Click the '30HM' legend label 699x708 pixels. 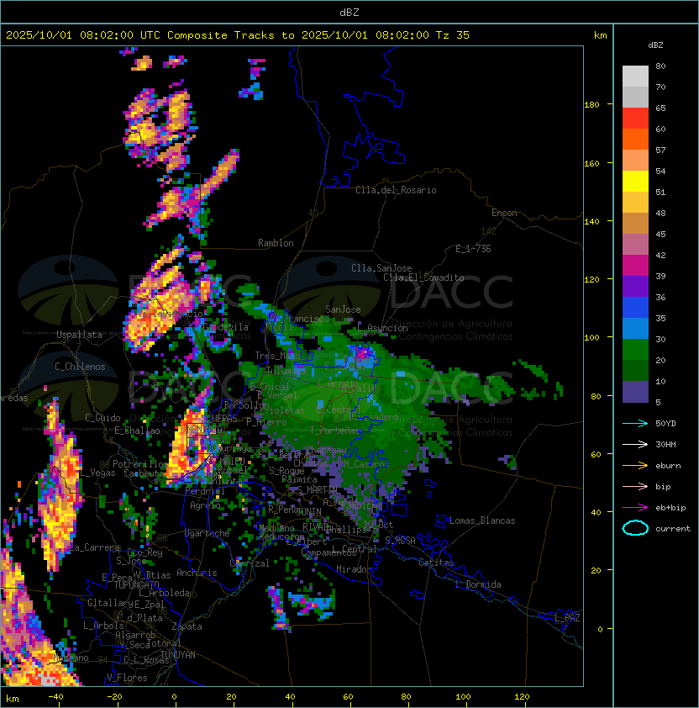(665, 444)
